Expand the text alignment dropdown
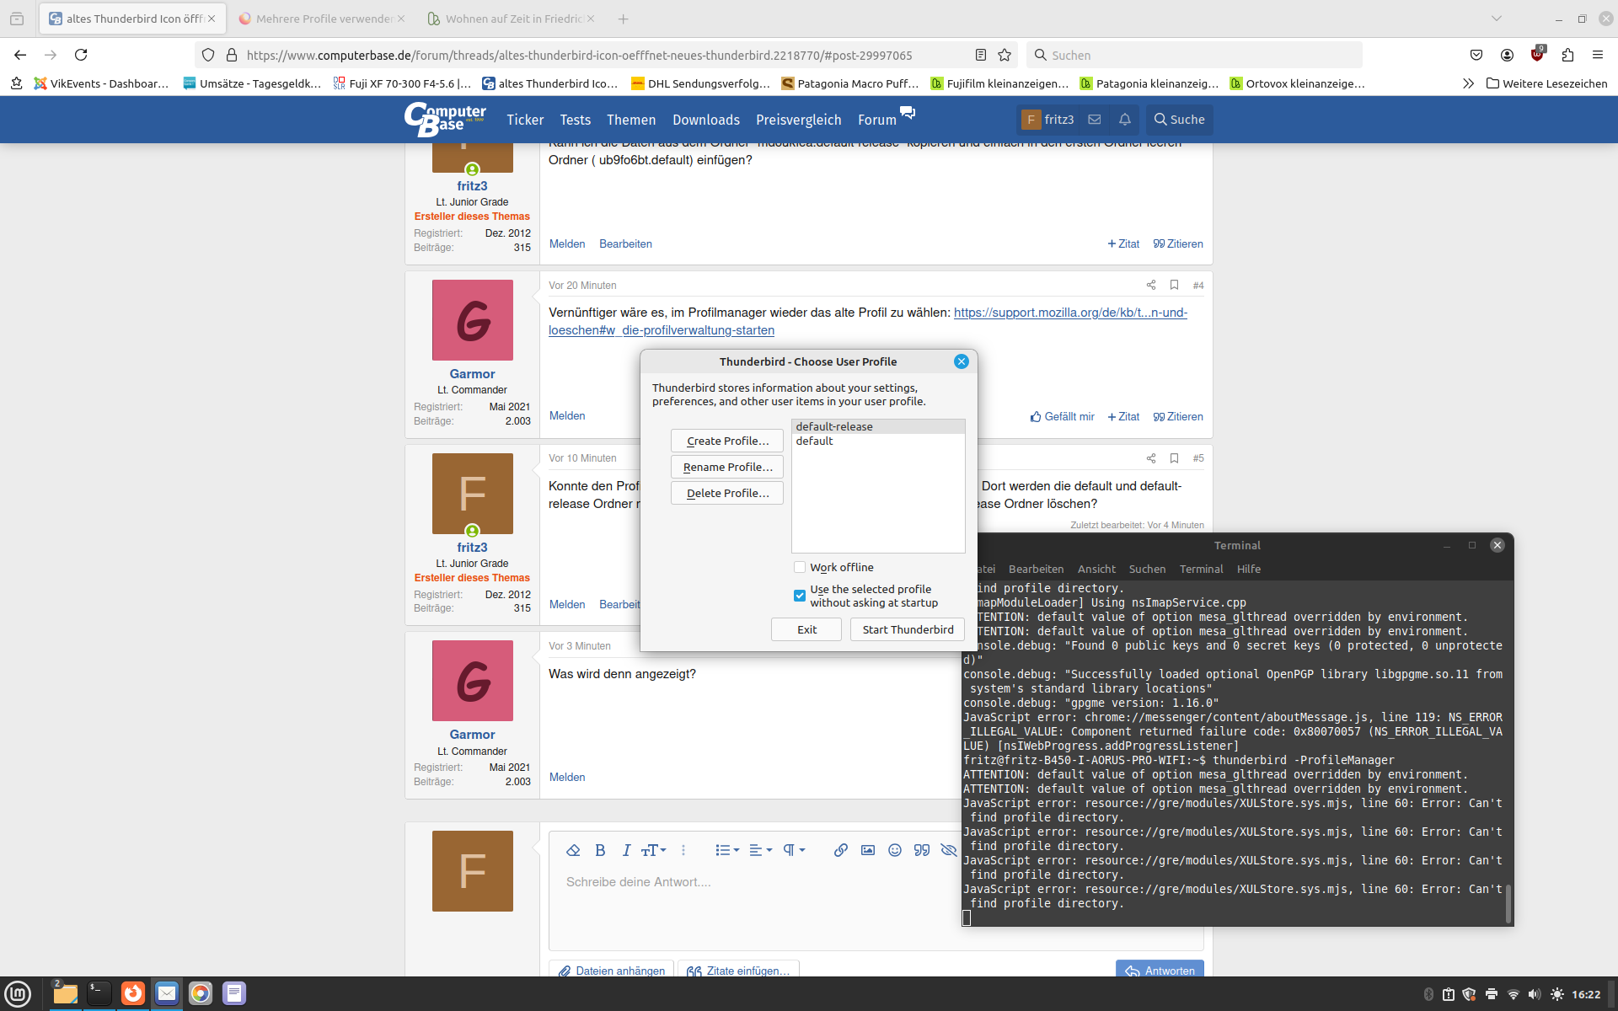This screenshot has height=1011, width=1618. 760,850
